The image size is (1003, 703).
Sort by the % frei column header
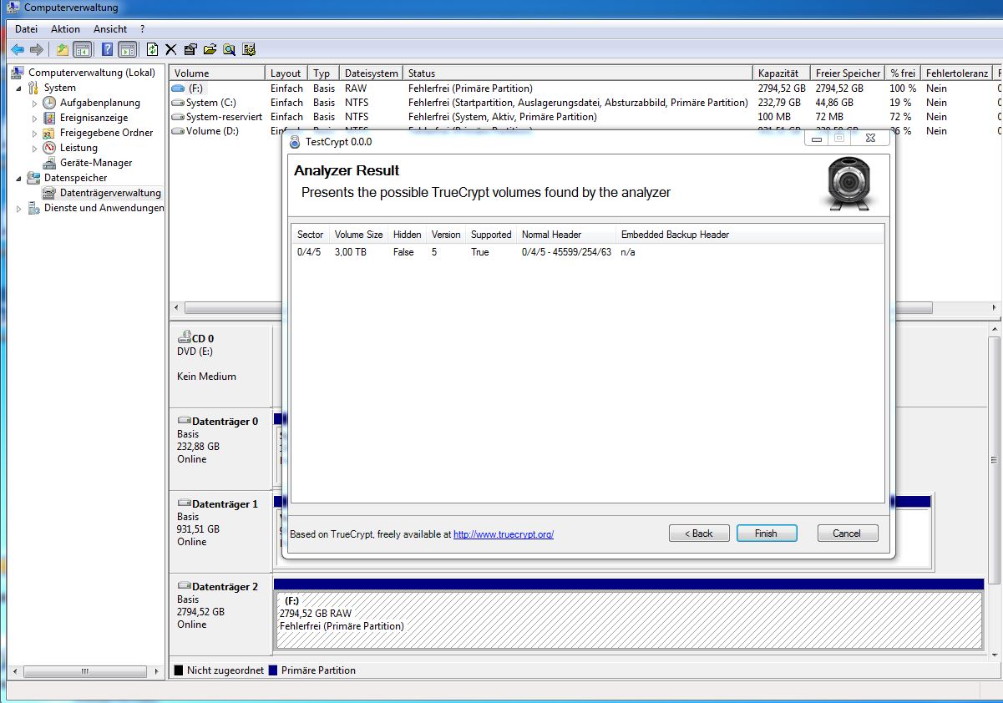pyautogui.click(x=903, y=73)
